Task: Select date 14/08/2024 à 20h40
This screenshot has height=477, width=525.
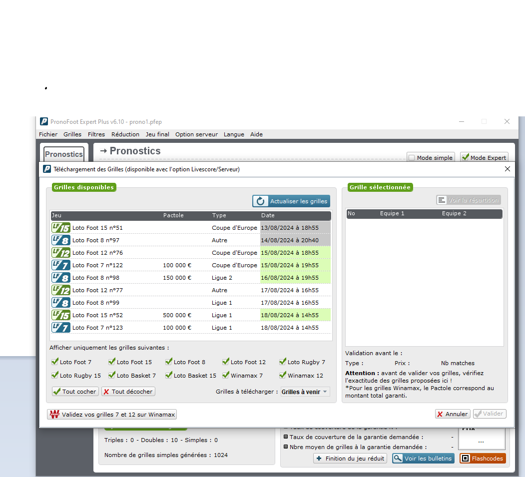Action: tap(295, 240)
